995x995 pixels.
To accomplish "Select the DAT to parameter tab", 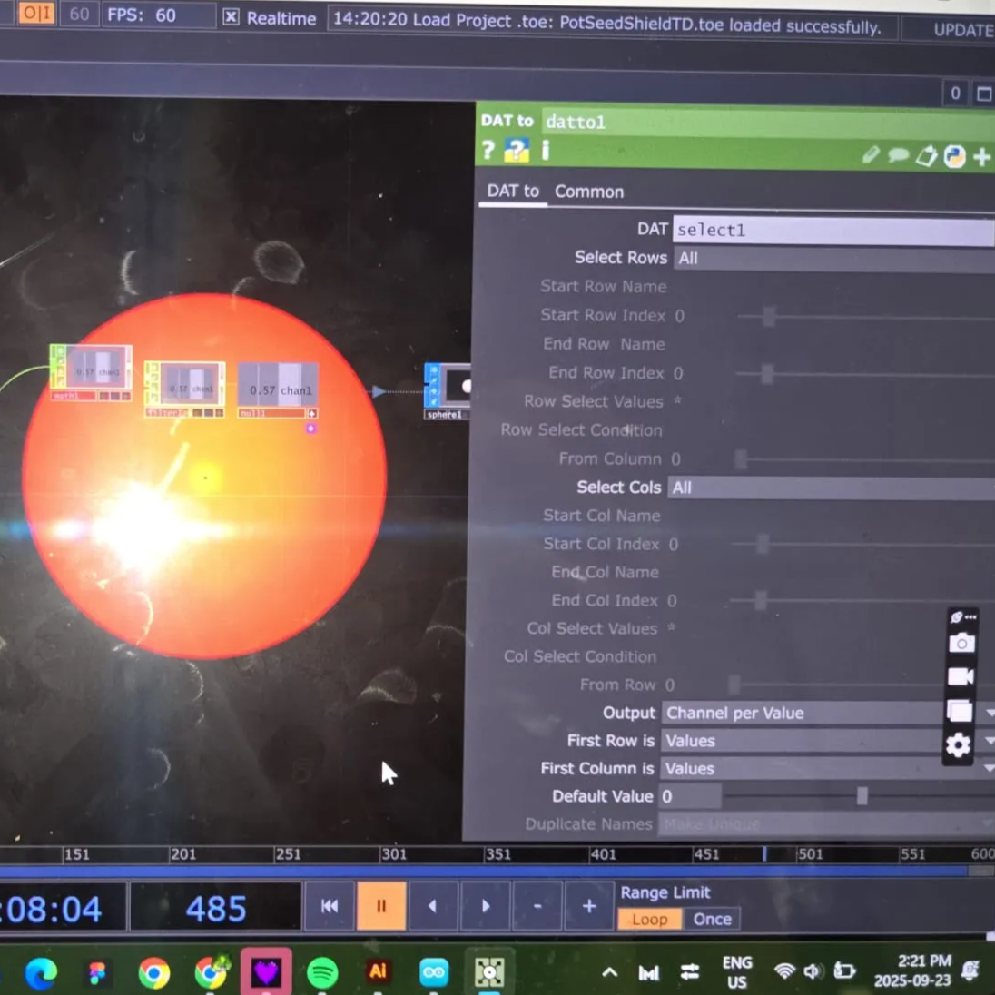I will click(513, 191).
